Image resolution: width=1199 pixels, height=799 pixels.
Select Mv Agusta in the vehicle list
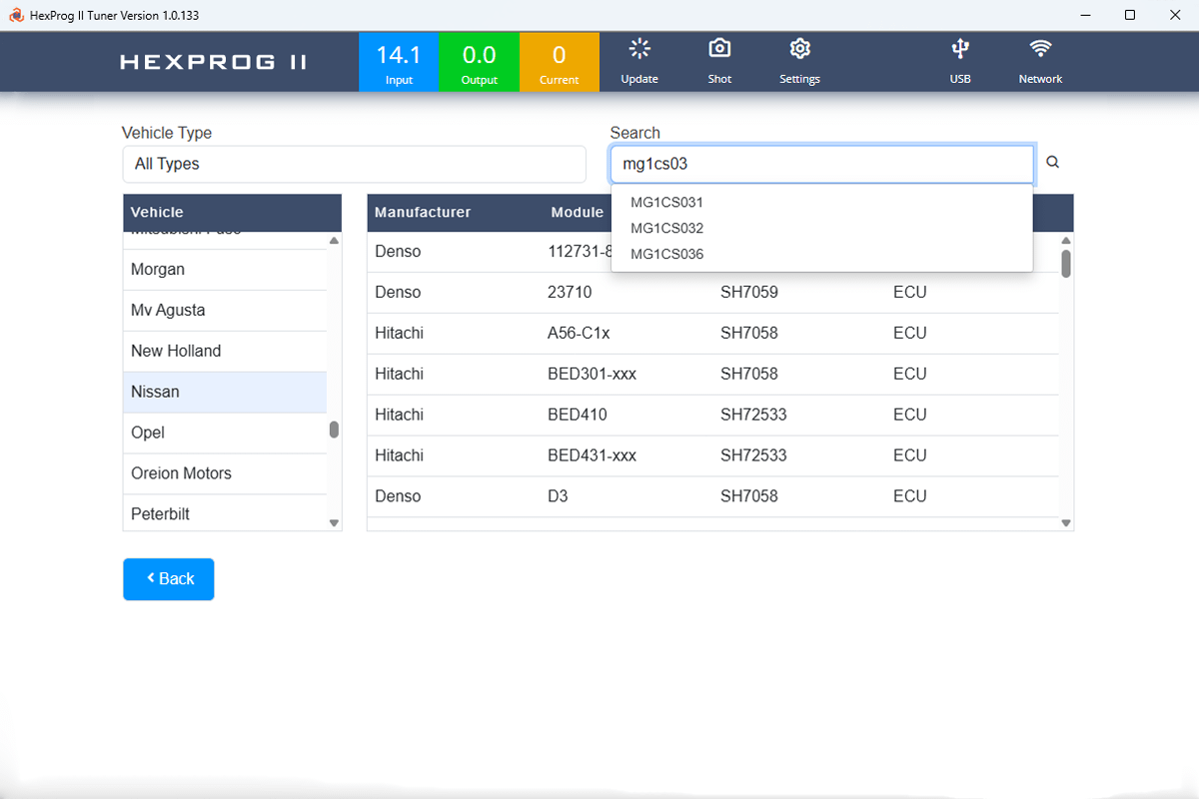pos(225,311)
